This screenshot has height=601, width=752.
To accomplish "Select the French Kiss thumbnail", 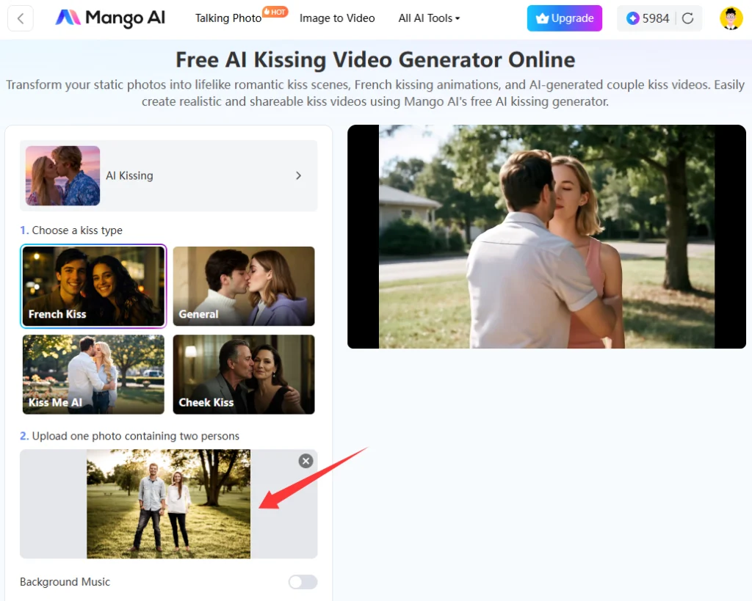I will click(93, 286).
